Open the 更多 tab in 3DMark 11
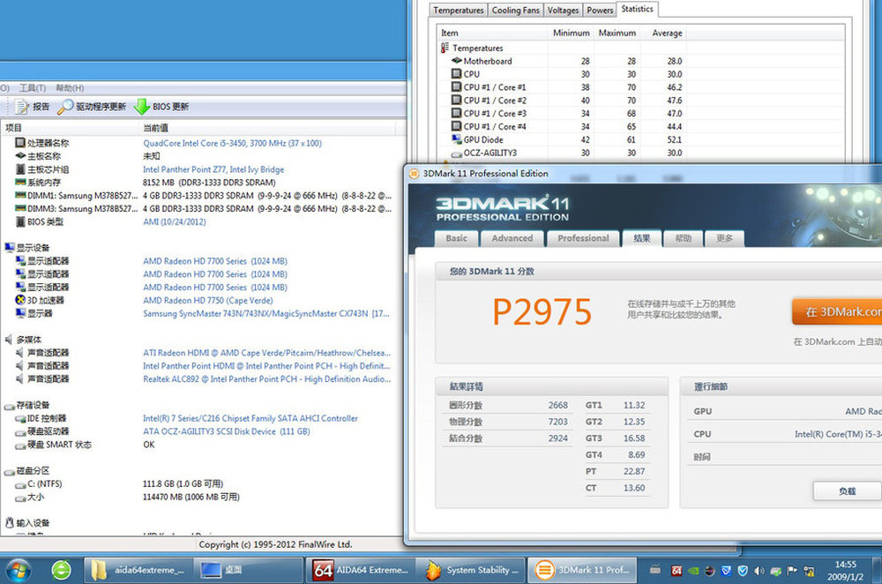Image resolution: width=882 pixels, height=584 pixels. [x=724, y=238]
